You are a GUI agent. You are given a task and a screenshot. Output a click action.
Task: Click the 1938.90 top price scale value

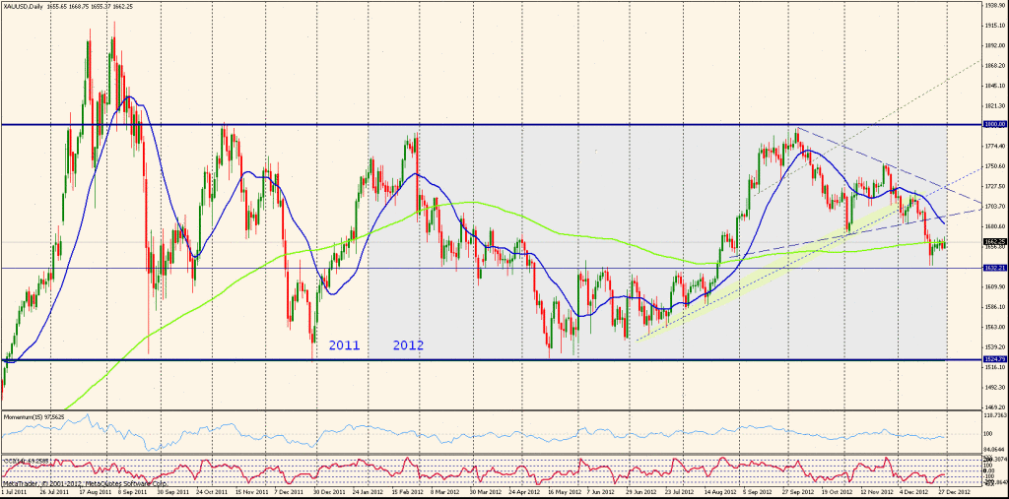click(993, 4)
